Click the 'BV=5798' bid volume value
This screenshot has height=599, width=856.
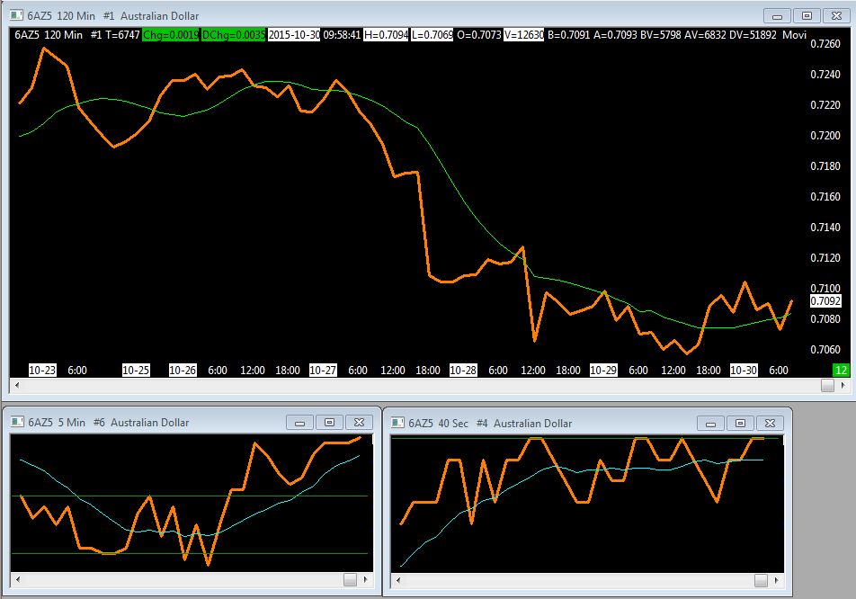click(x=661, y=35)
